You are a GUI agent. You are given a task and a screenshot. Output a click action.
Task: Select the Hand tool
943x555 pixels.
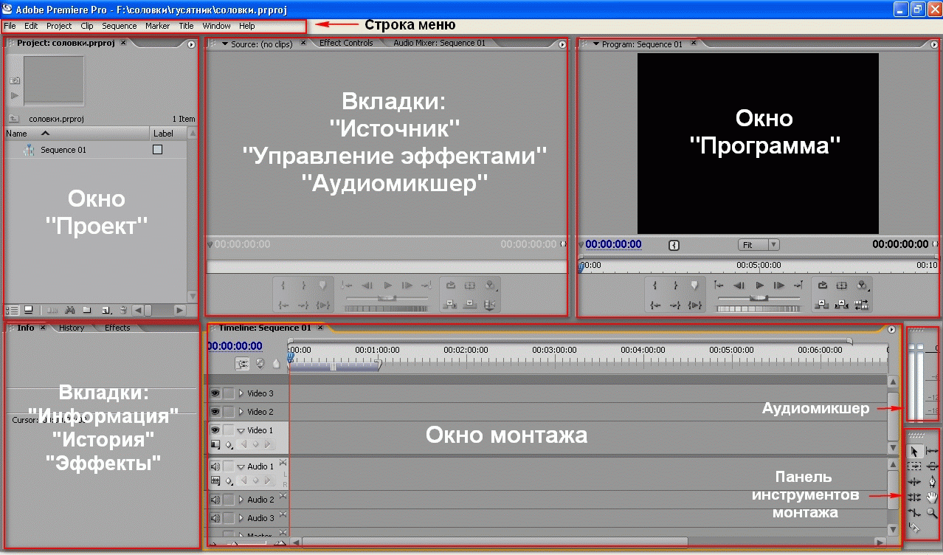click(x=932, y=497)
